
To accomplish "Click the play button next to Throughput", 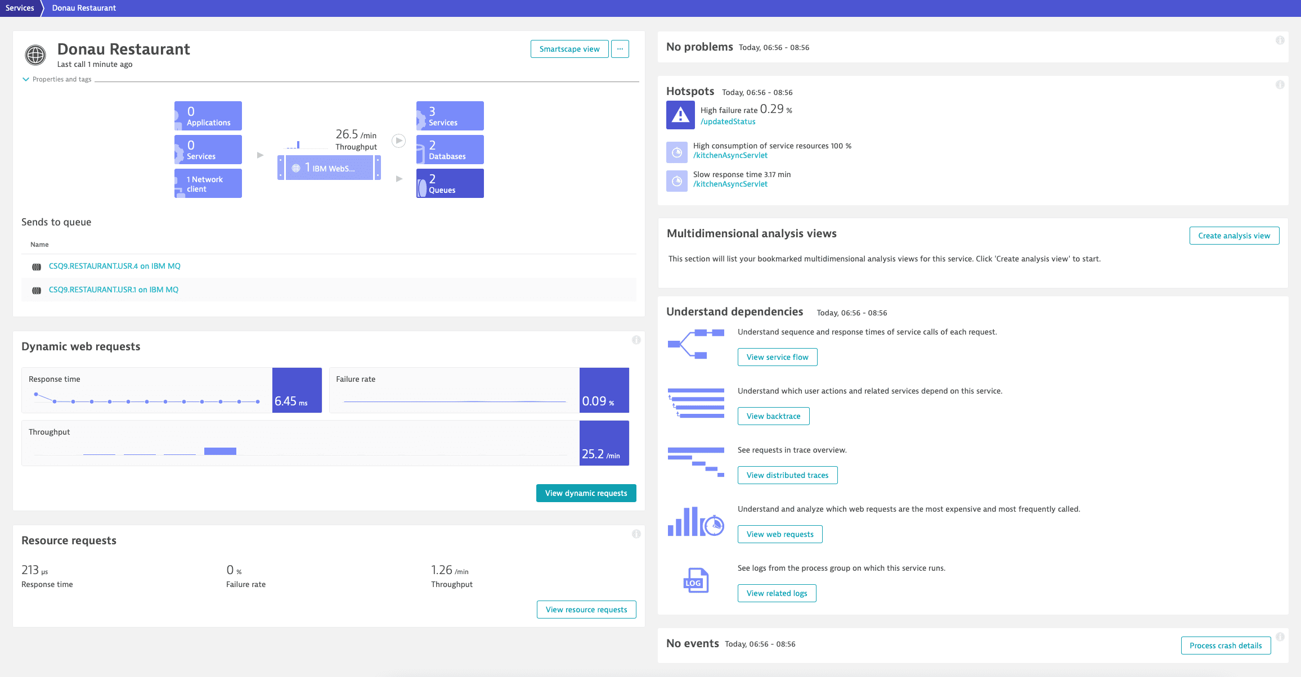I will tap(398, 141).
